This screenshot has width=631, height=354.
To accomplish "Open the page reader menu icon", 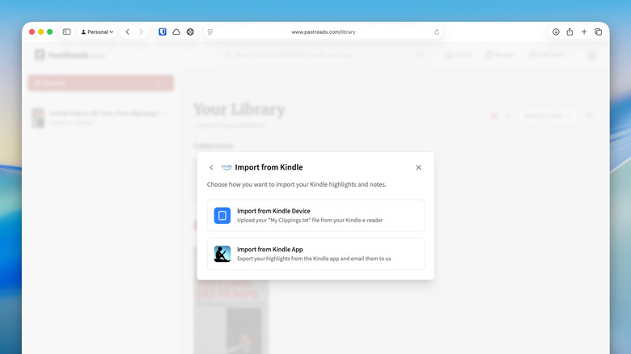I will pyautogui.click(x=210, y=32).
